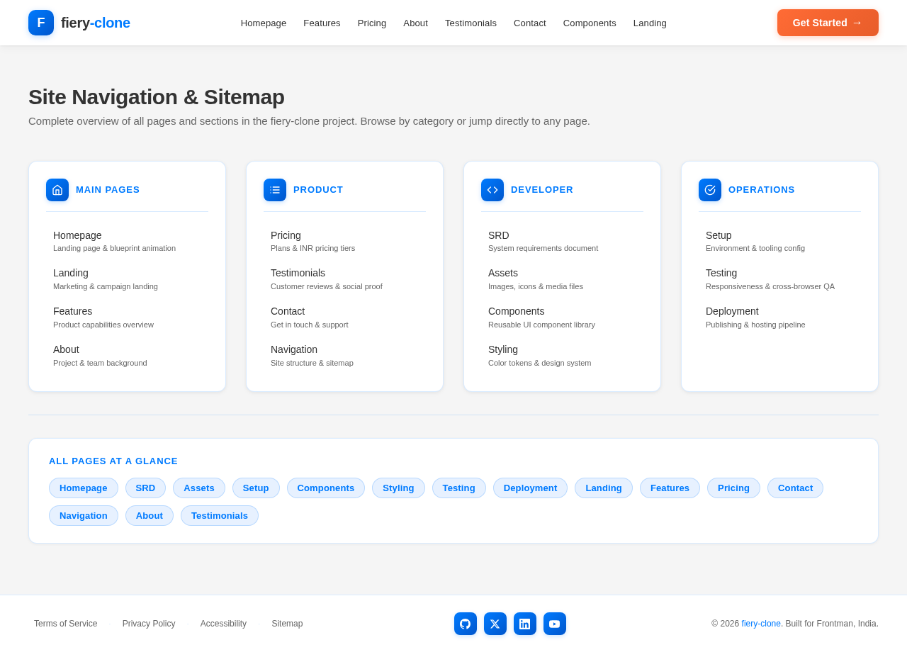The height and width of the screenshot is (652, 907).
Task: Click the PRODUCT card title
Action: pyautogui.click(x=318, y=190)
